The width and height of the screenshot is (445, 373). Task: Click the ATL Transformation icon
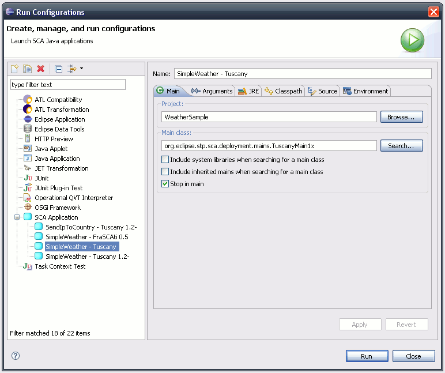click(x=28, y=110)
